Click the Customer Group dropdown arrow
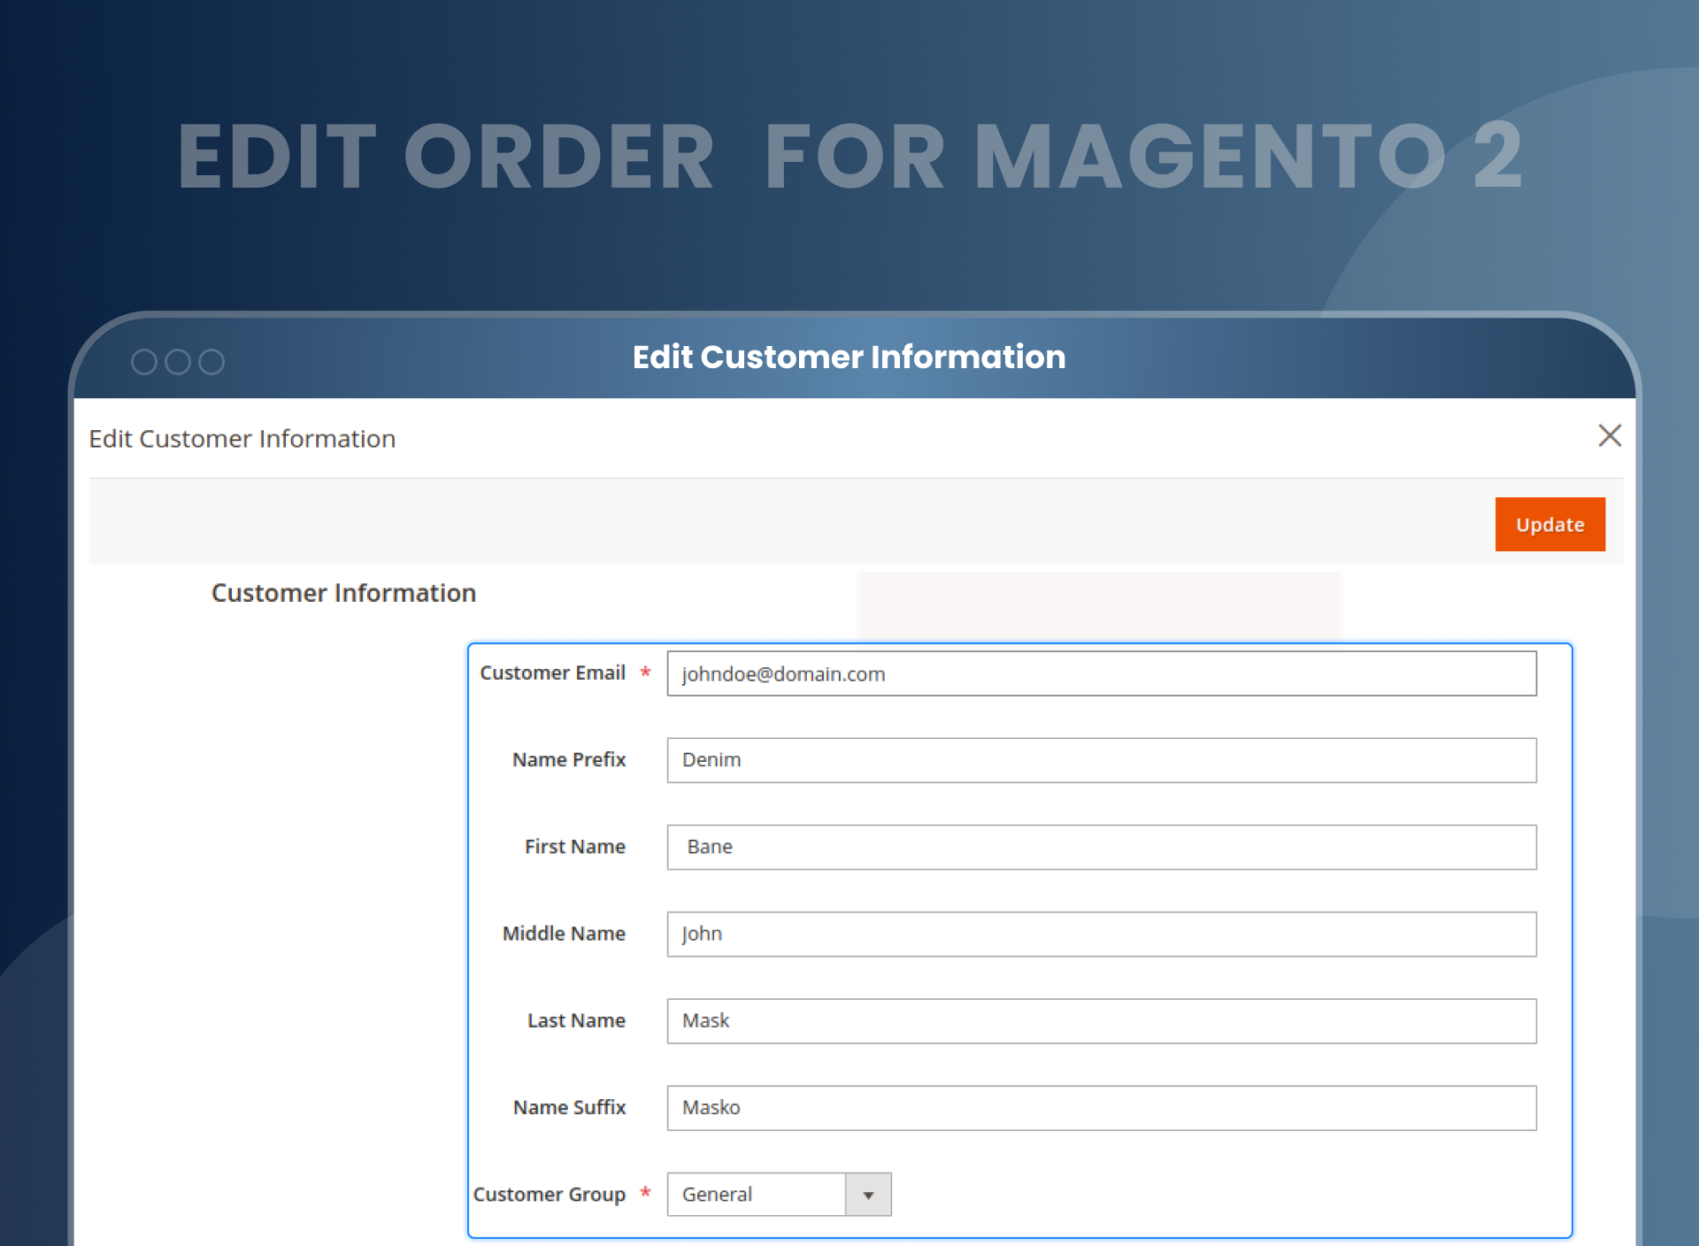The height and width of the screenshot is (1246, 1699). pos(868,1194)
